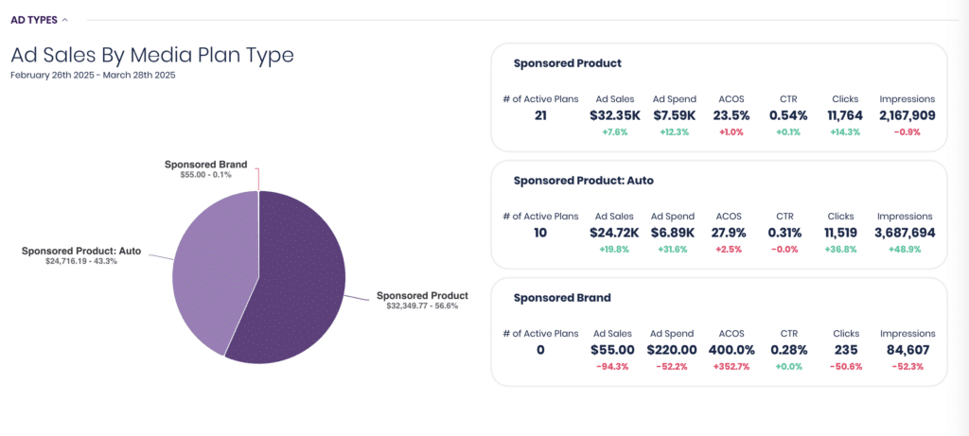Click the Sponsored Product: Auto pie label
Screen dimensions: 969x436
click(x=81, y=255)
